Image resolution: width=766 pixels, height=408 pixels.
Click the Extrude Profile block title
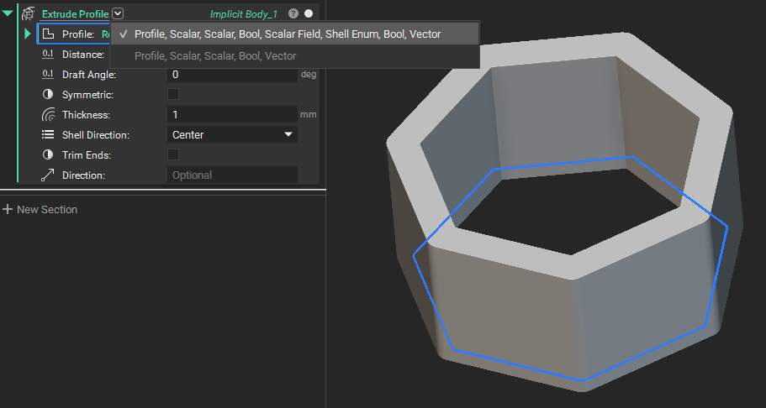[75, 14]
